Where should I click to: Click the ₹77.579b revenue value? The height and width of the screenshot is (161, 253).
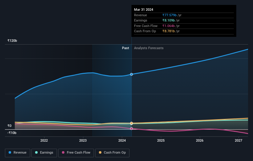click(169, 15)
